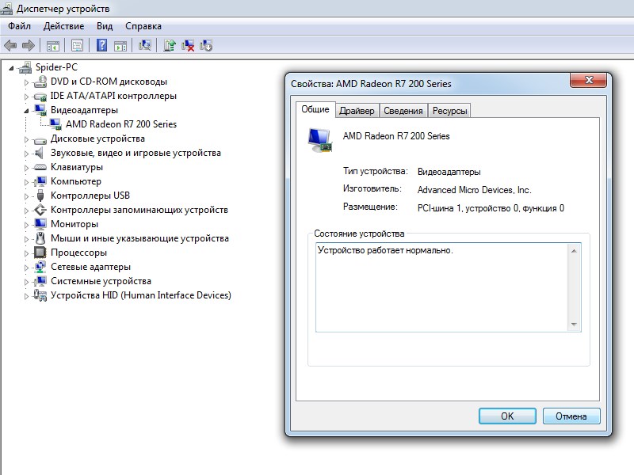The width and height of the screenshot is (634, 475).
Task: Click Scan for hardware changes toolbar icon
Action: [145, 45]
